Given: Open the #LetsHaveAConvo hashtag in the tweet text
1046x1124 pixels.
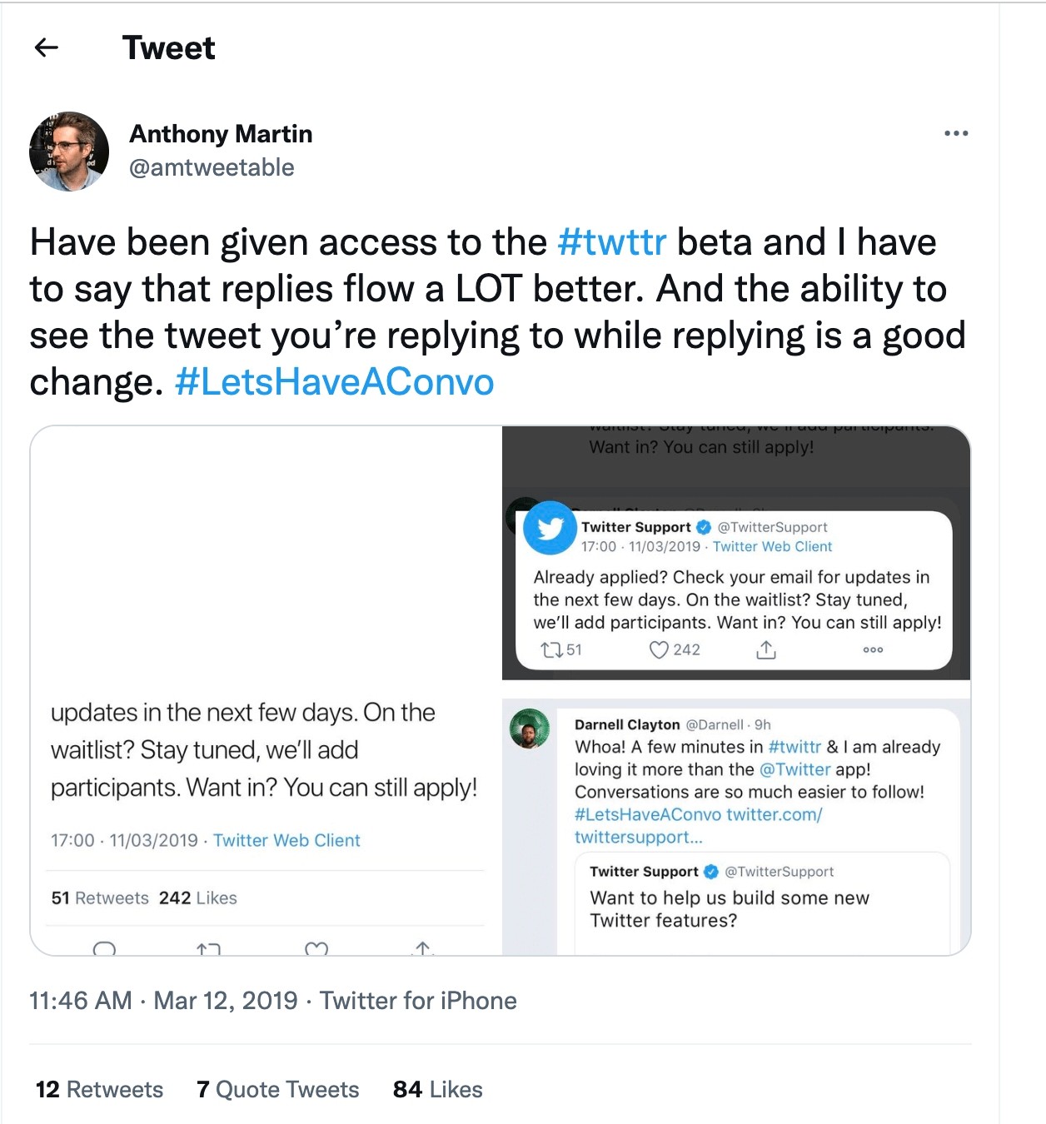Looking at the screenshot, I should point(335,382).
